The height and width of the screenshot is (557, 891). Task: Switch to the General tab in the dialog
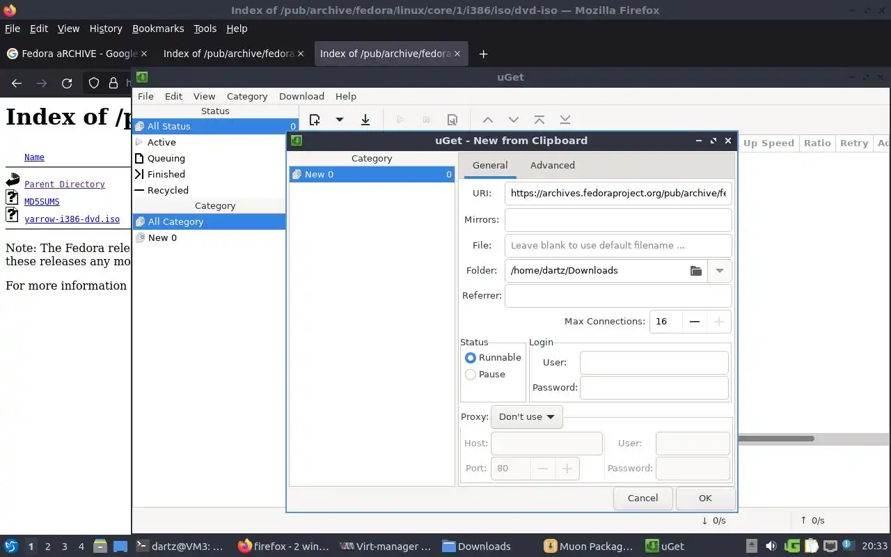(490, 165)
